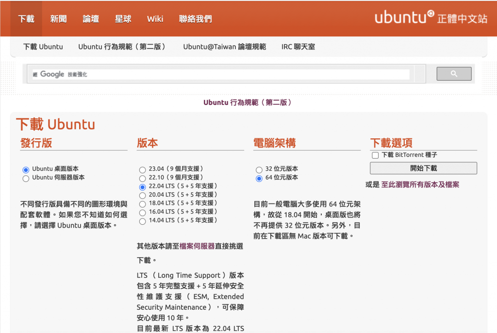This screenshot has height=333, width=497.
Task: Choose version 14.04 LTS radio button
Action: coord(142,221)
